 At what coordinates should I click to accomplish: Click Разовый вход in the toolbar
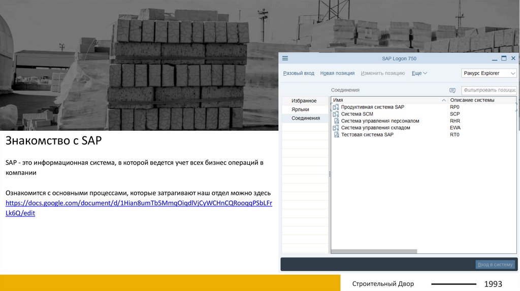pos(299,74)
